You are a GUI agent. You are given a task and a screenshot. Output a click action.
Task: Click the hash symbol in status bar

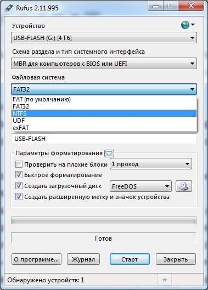coord(165,280)
